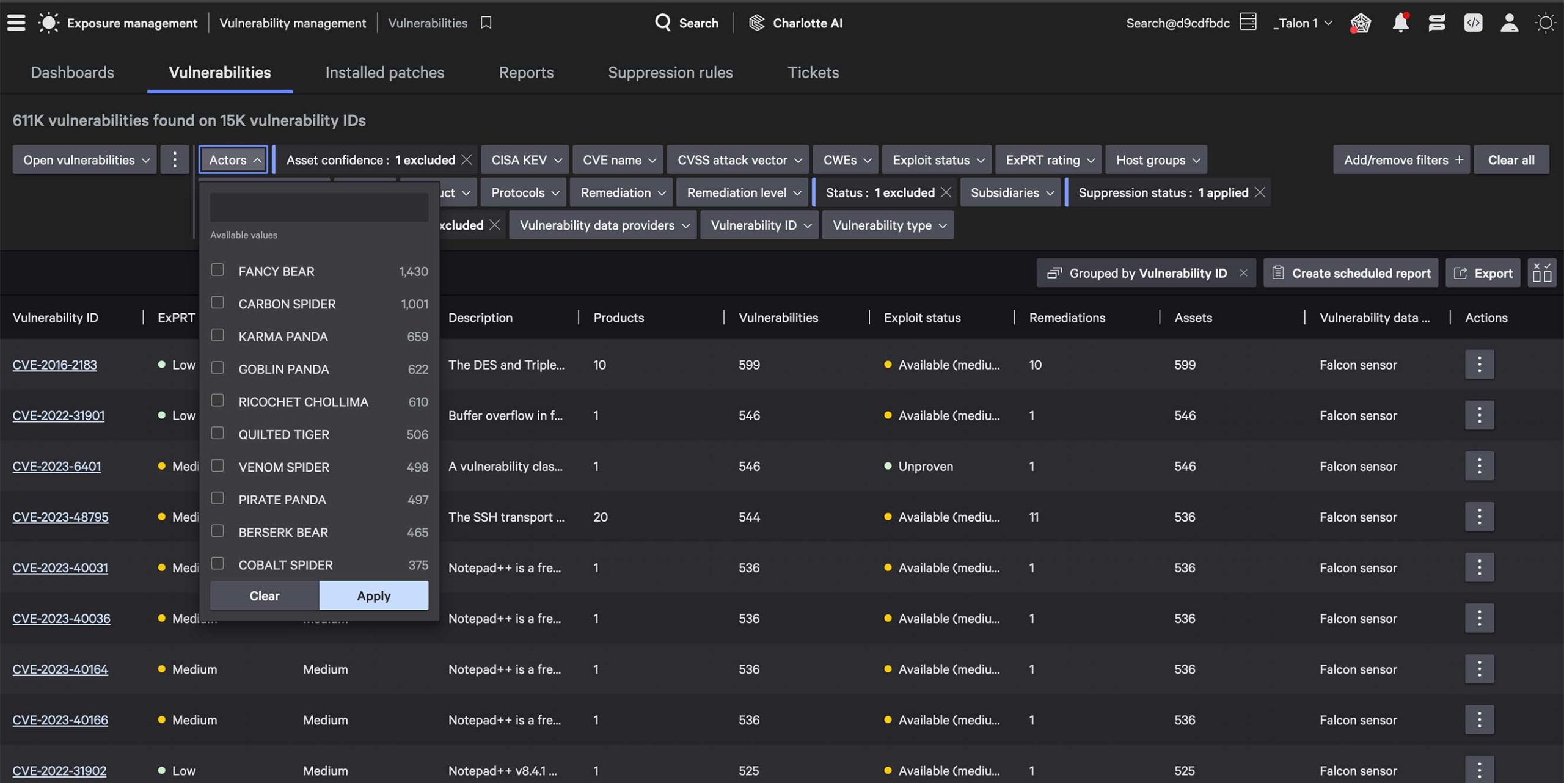The width and height of the screenshot is (1564, 783).
Task: Expand the CVE name filter
Action: [x=618, y=159]
